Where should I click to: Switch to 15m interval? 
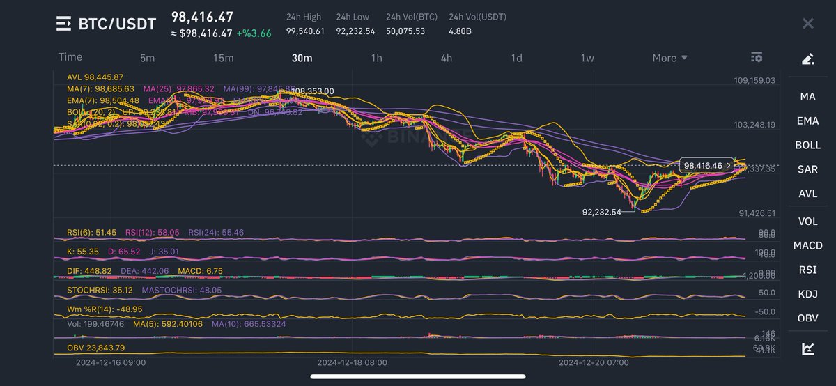[223, 58]
